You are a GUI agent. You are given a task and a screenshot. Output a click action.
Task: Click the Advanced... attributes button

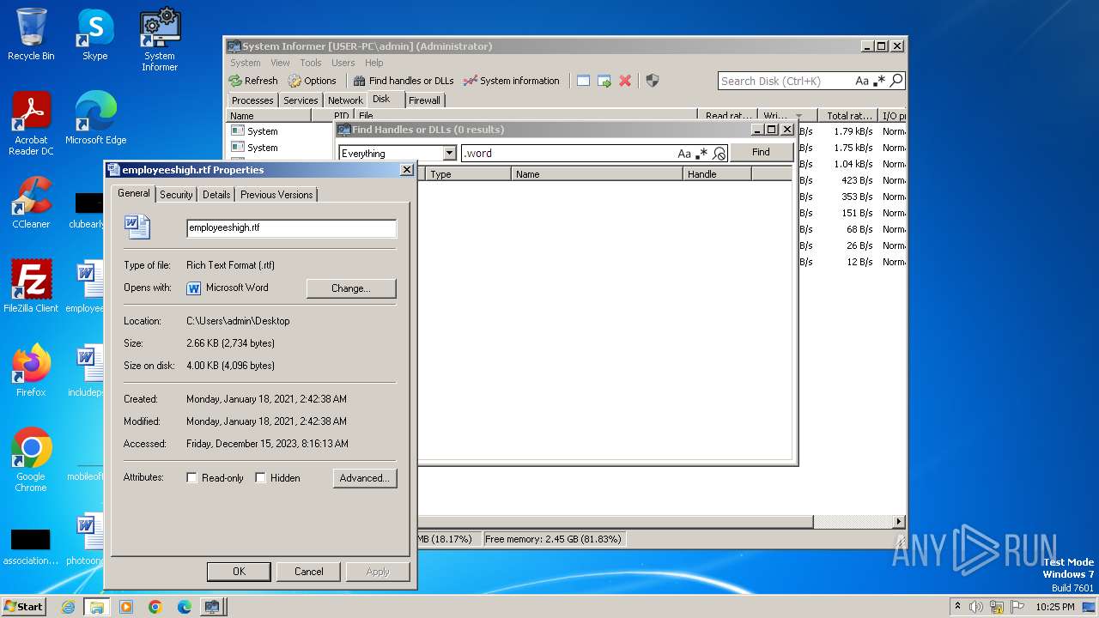tap(365, 478)
